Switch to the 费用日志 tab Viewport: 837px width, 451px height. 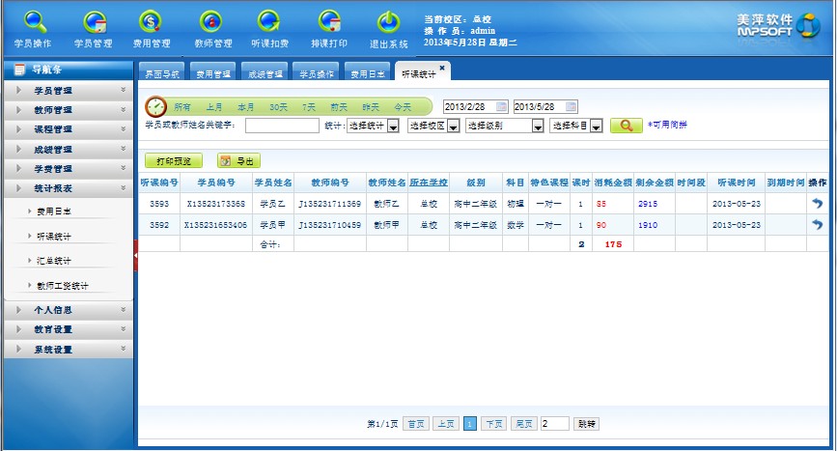click(x=368, y=73)
